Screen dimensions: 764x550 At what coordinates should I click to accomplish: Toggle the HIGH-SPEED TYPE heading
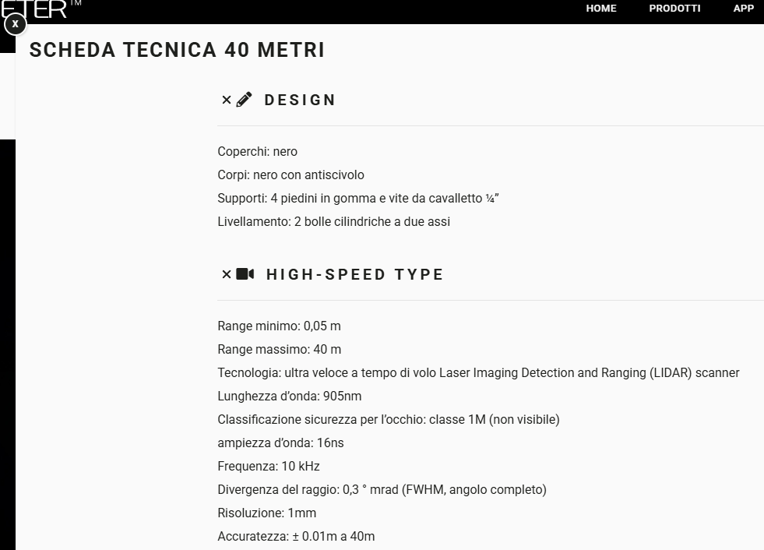(x=354, y=274)
